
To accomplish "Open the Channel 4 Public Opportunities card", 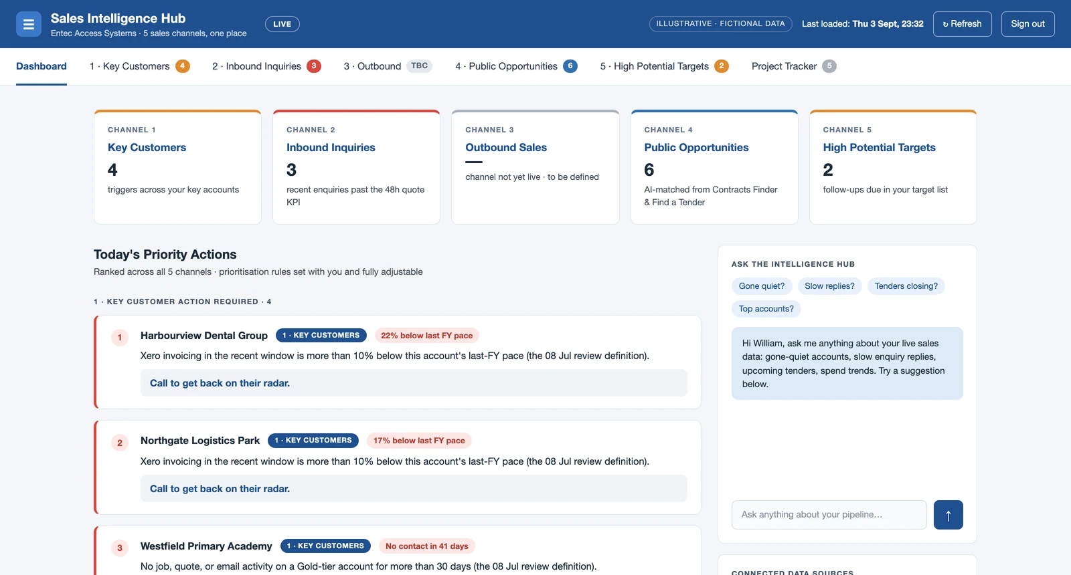I will 714,167.
